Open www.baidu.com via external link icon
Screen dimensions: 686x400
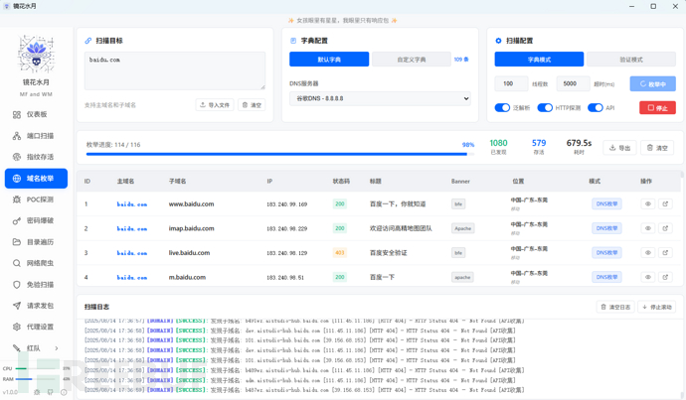(665, 203)
